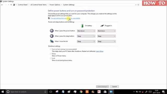Click the power button icon

pyautogui.click(x=52, y=31)
